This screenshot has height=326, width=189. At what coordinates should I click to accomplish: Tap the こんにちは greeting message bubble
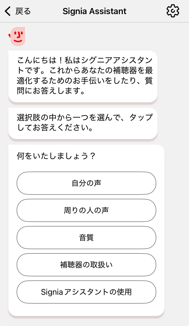pyautogui.click(x=83, y=76)
